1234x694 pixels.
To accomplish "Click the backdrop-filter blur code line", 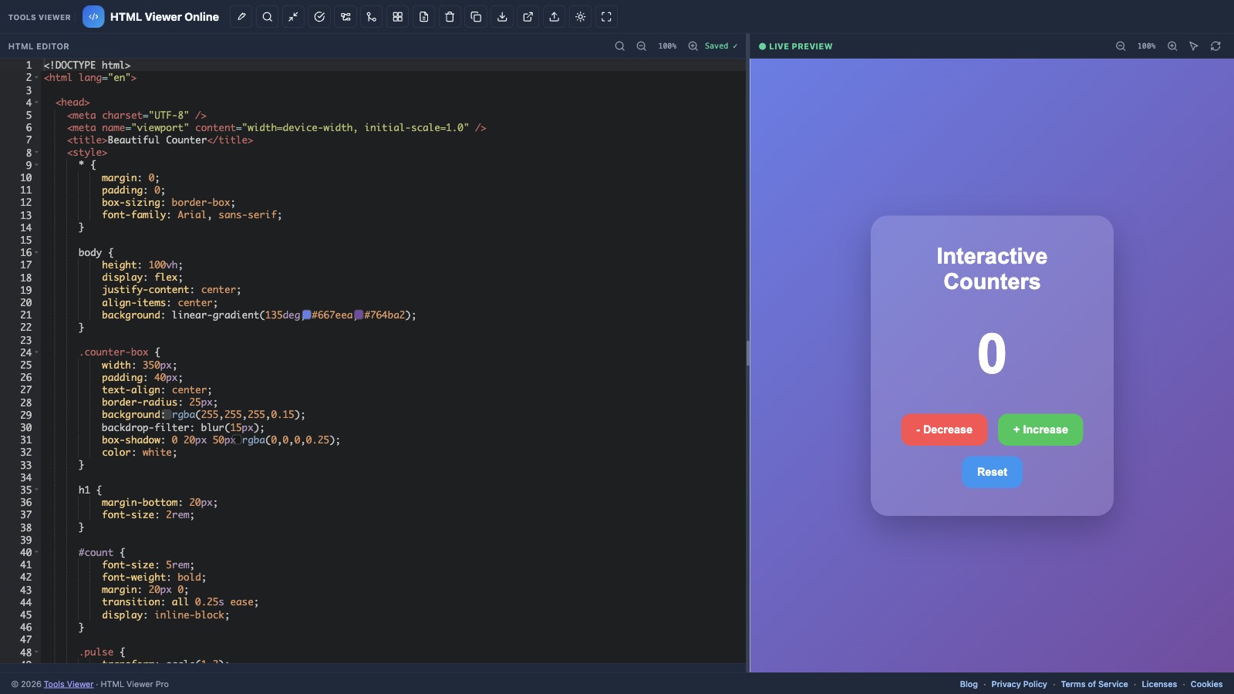I will (183, 427).
